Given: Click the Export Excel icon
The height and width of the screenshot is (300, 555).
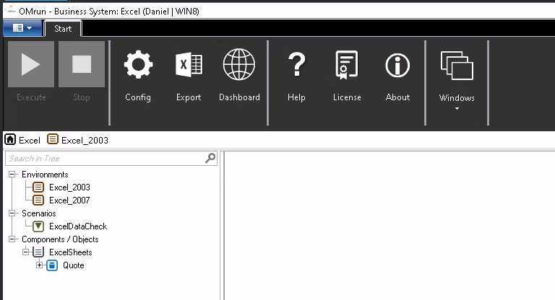Looking at the screenshot, I should coord(189,65).
